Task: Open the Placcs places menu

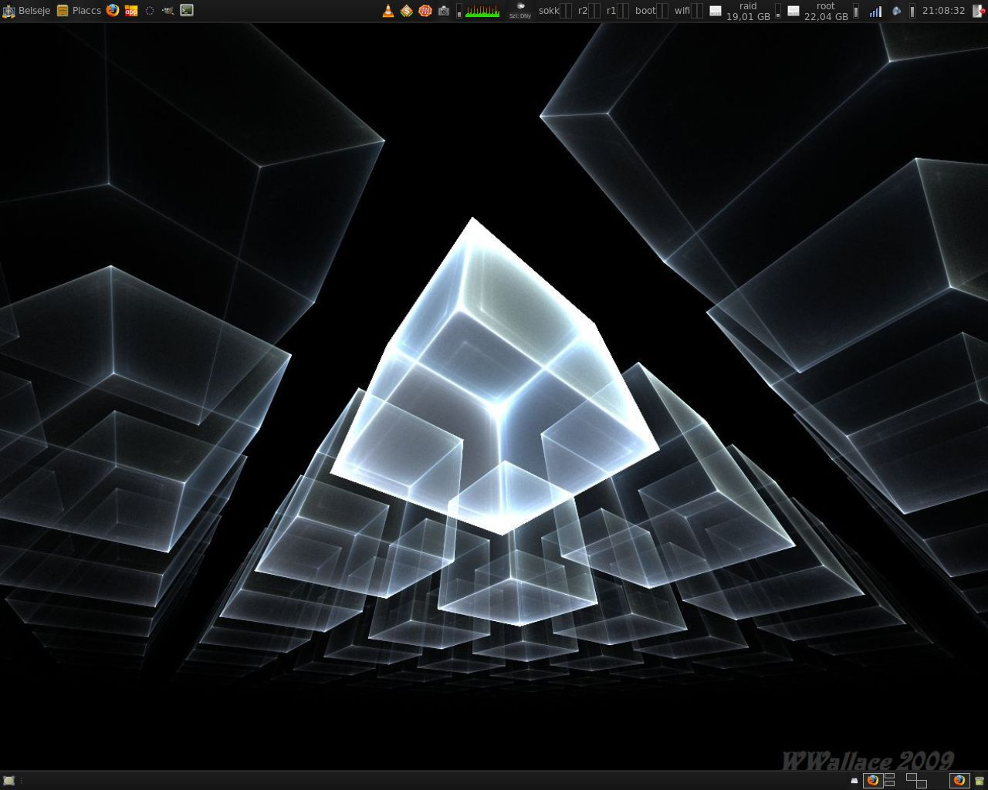Action: tap(79, 11)
